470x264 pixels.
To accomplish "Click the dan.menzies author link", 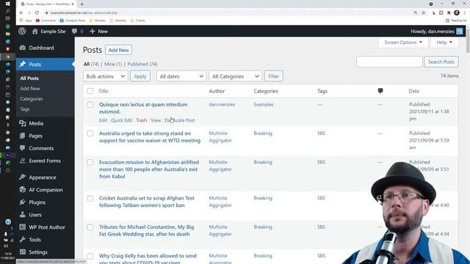I will [x=222, y=104].
